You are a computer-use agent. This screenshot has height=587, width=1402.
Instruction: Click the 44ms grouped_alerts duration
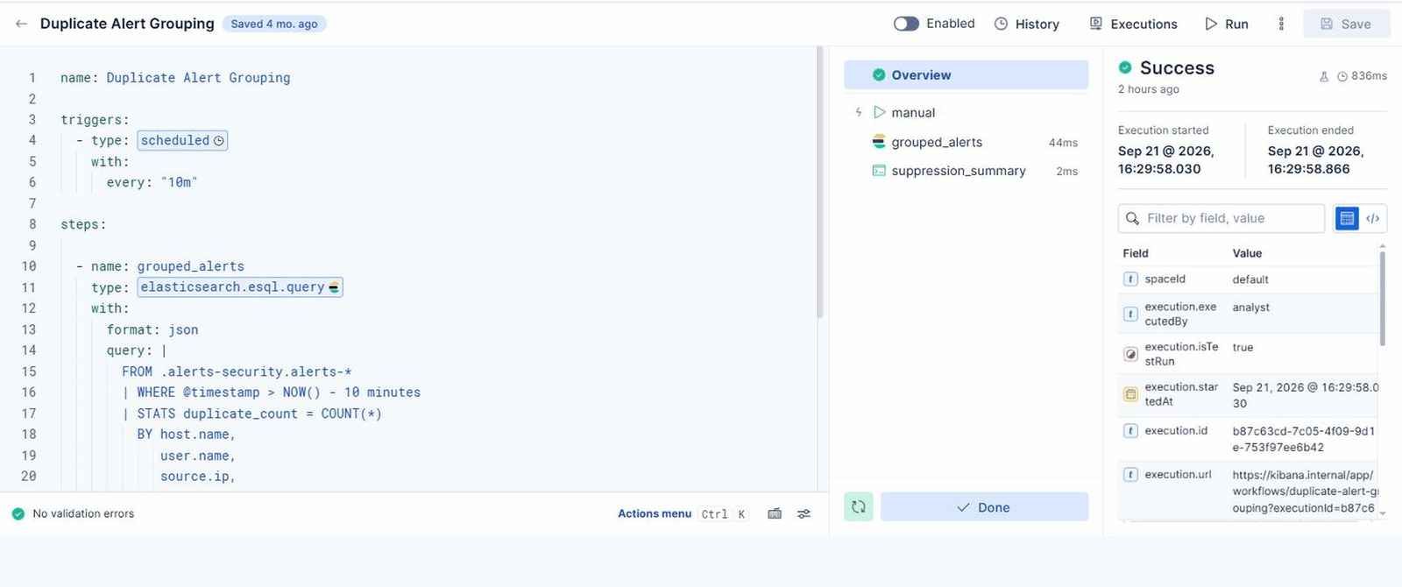pos(1063,143)
